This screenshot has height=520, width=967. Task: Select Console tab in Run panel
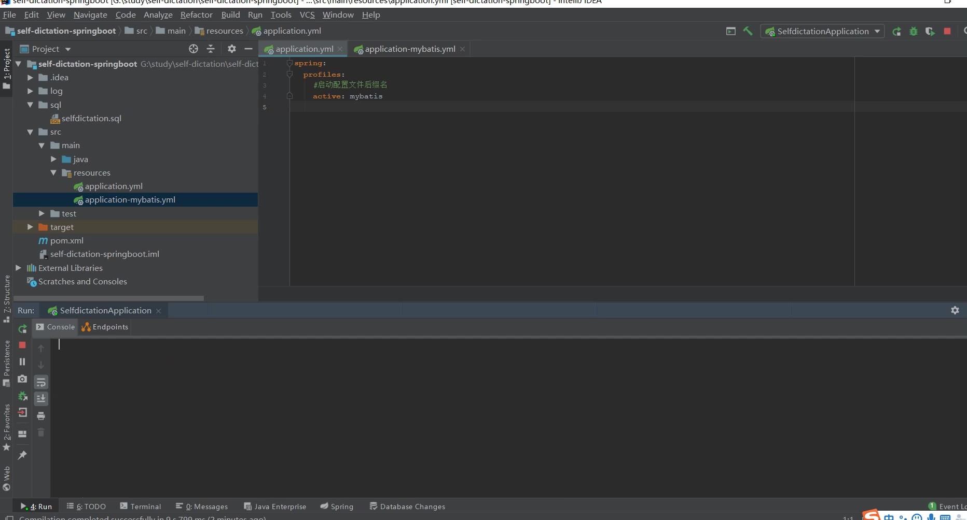[56, 327]
